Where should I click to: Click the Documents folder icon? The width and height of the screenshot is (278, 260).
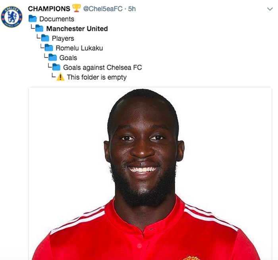click(33, 19)
